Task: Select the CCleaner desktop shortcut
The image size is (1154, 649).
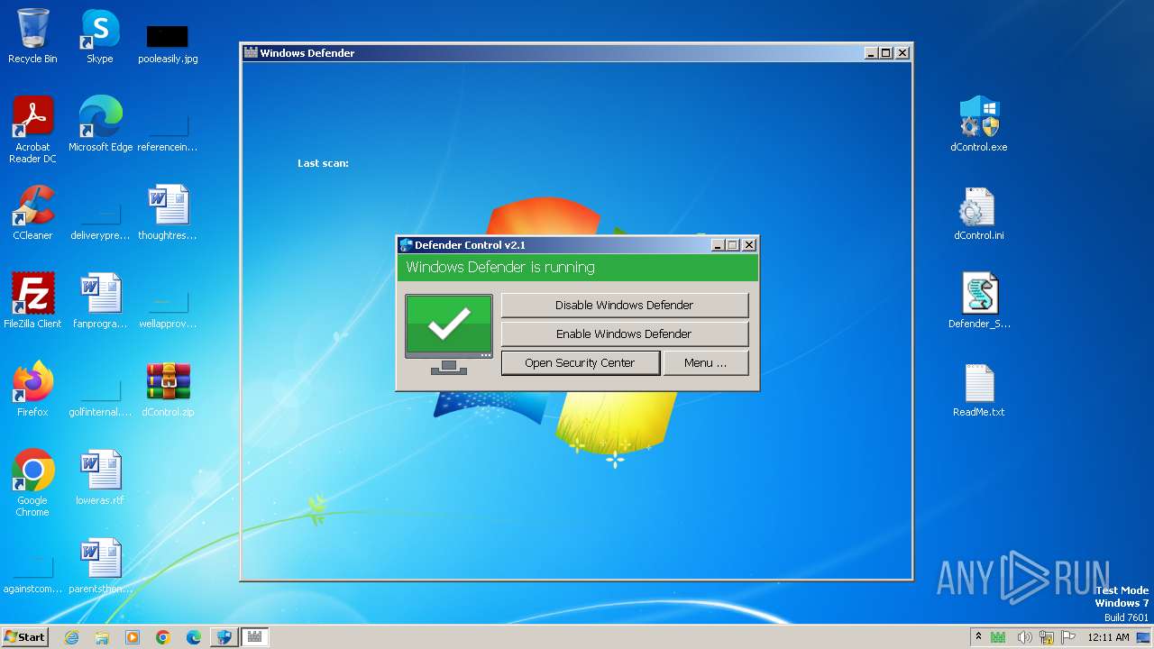Action: point(32,213)
